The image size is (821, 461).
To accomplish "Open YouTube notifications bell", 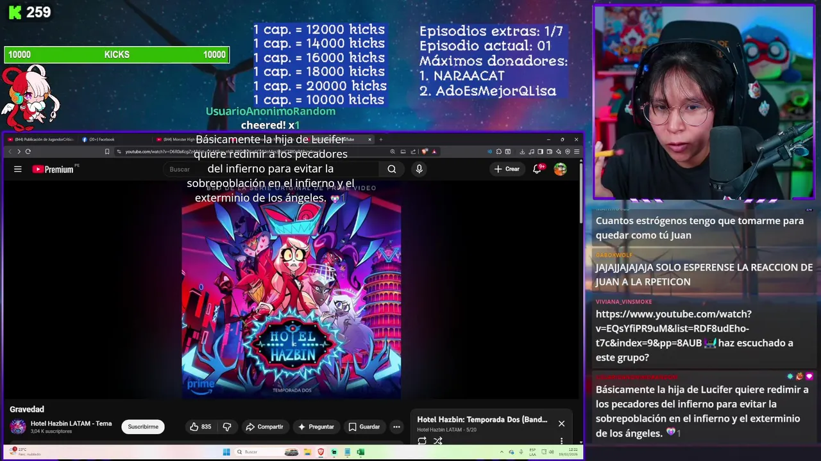I will tap(537, 169).
